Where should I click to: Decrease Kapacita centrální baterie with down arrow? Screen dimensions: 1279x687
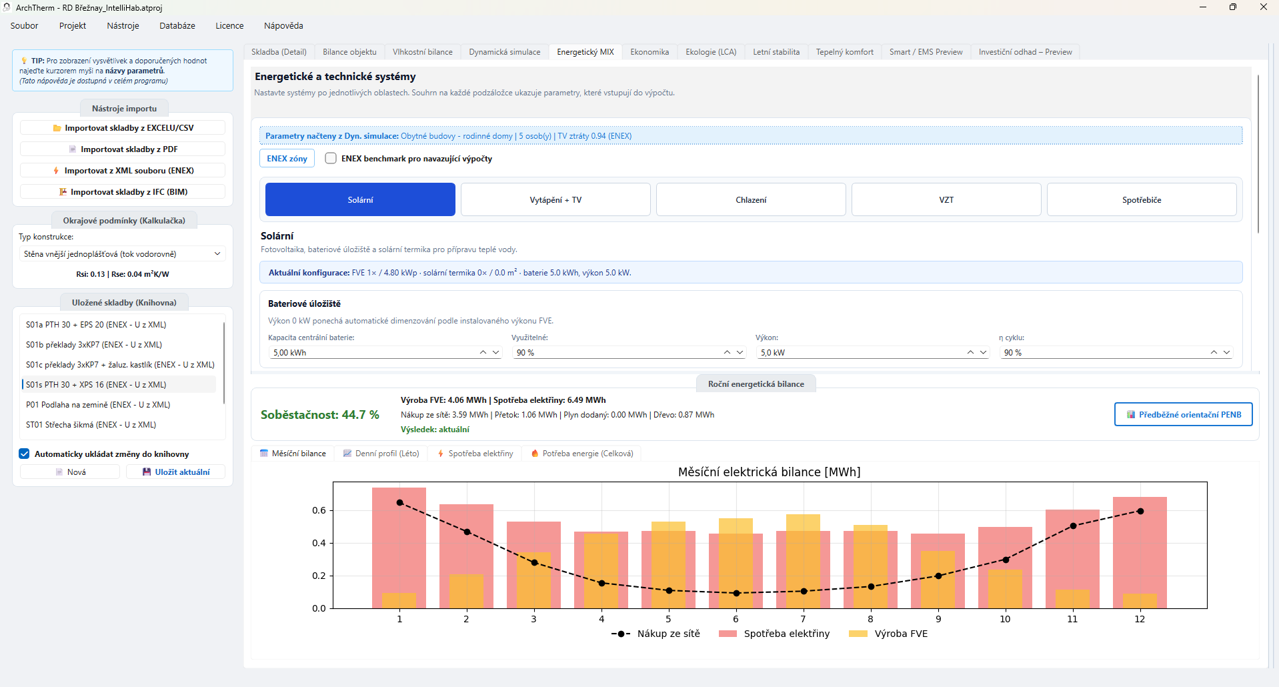495,352
